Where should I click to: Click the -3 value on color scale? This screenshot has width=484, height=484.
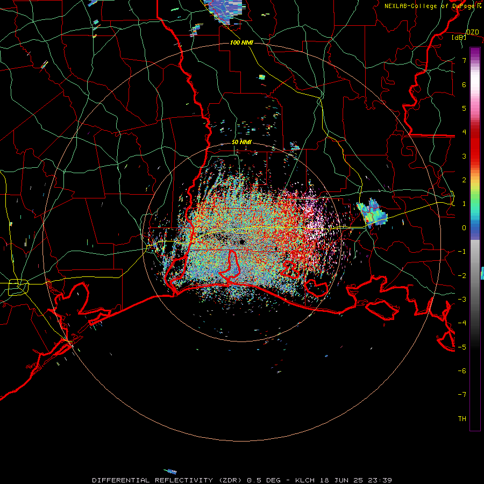point(462,300)
